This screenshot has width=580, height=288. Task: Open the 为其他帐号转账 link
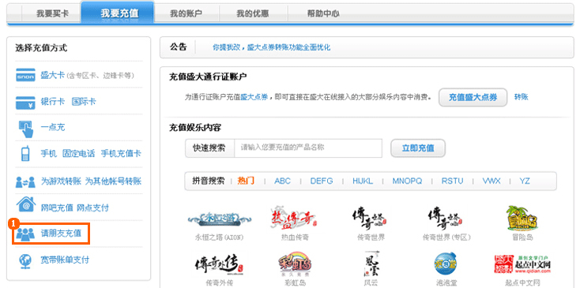113,181
